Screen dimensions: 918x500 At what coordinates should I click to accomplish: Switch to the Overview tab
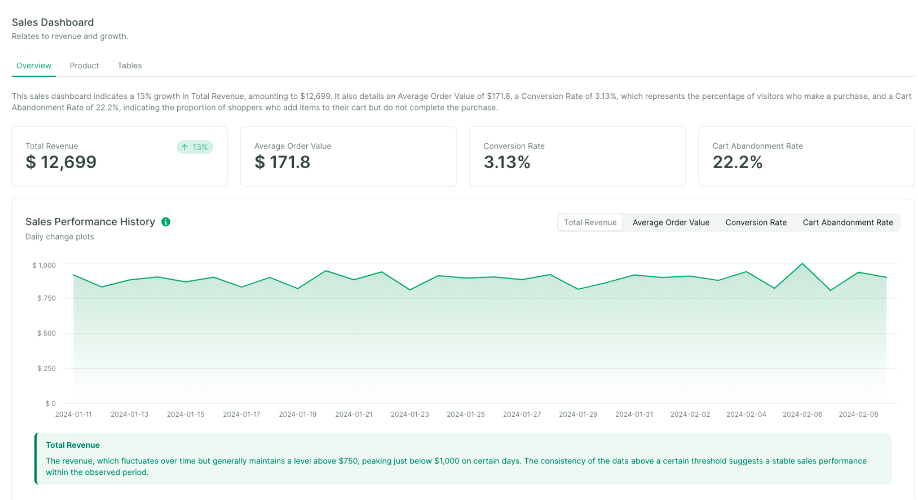[x=33, y=65]
